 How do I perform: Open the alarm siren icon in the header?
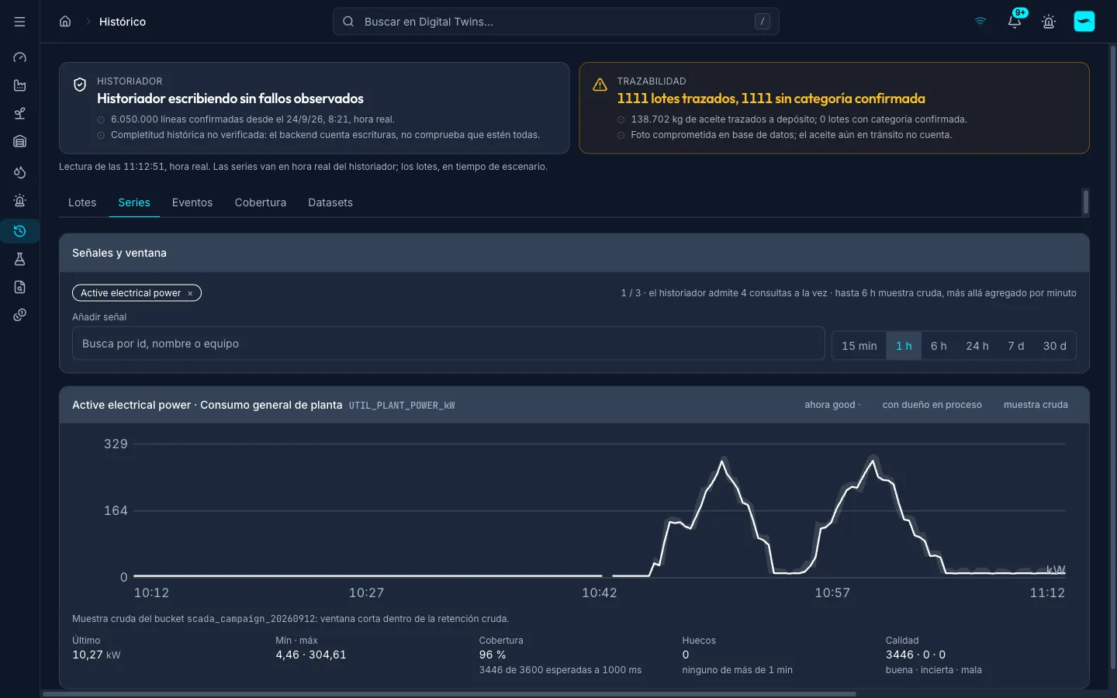click(1049, 22)
